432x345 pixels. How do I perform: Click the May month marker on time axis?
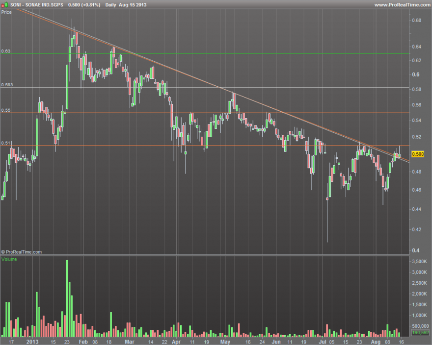[225, 342]
